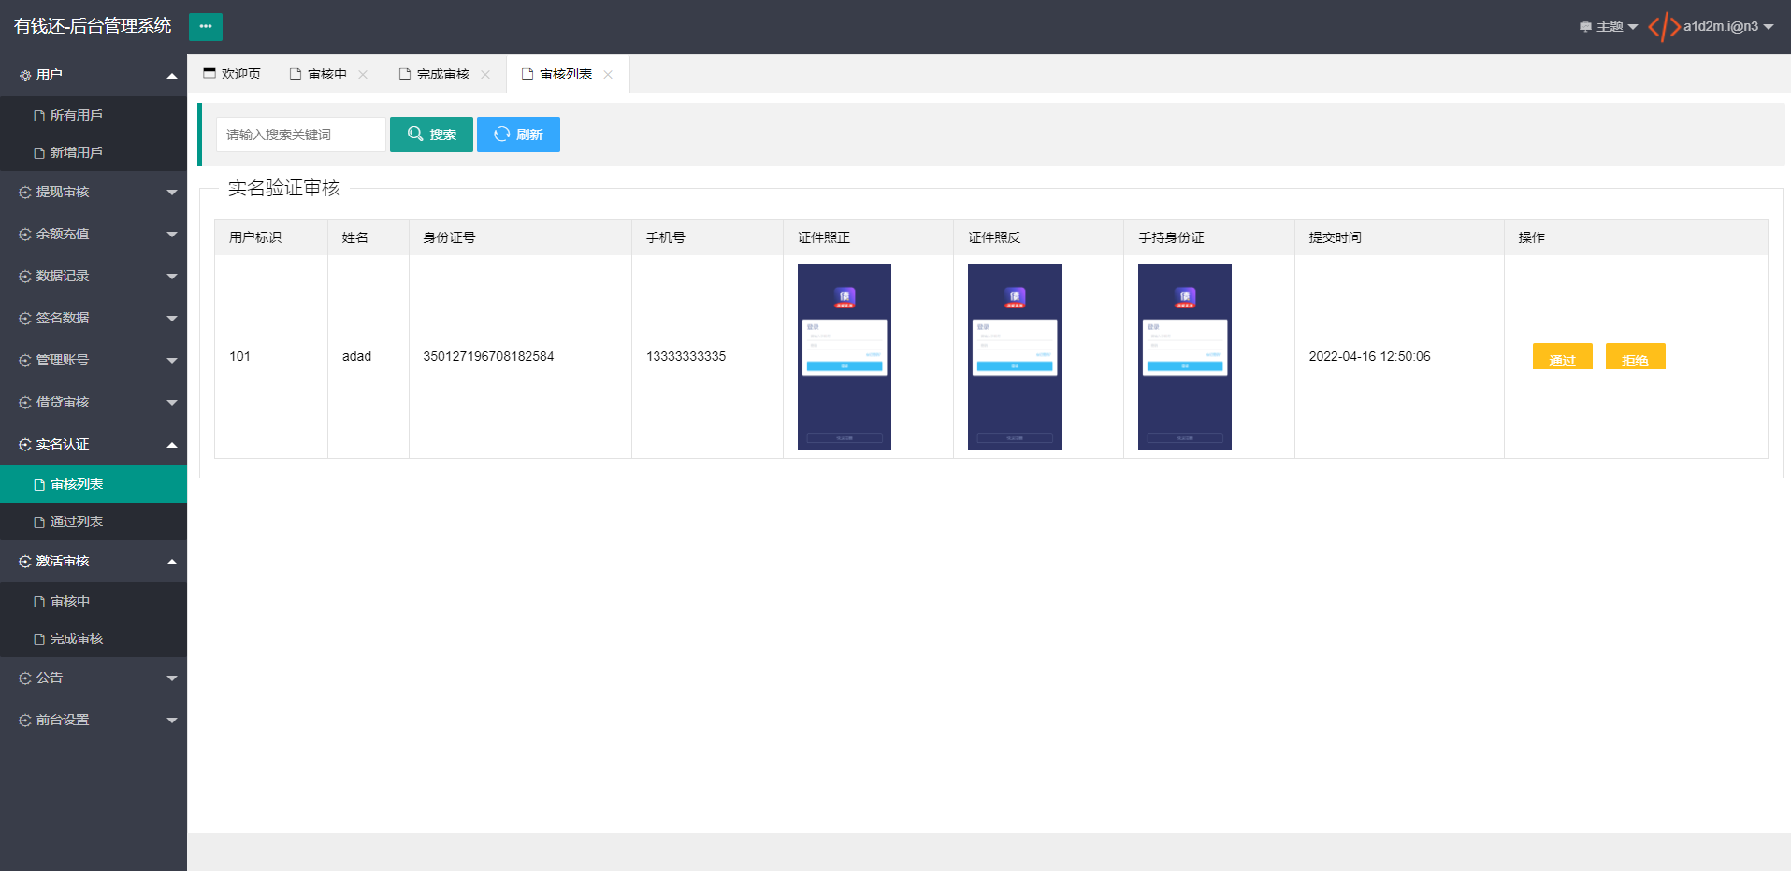This screenshot has width=1791, height=871.
Task: Close the 审核列表 tab
Action: 608,75
